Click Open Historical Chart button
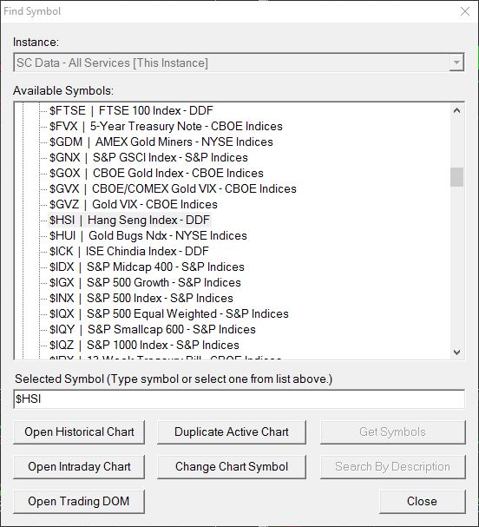 [x=79, y=431]
